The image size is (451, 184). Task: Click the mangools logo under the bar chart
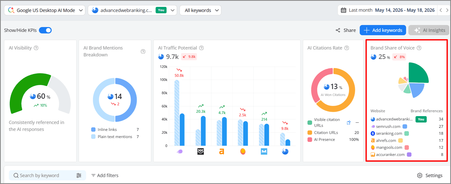[243, 152]
